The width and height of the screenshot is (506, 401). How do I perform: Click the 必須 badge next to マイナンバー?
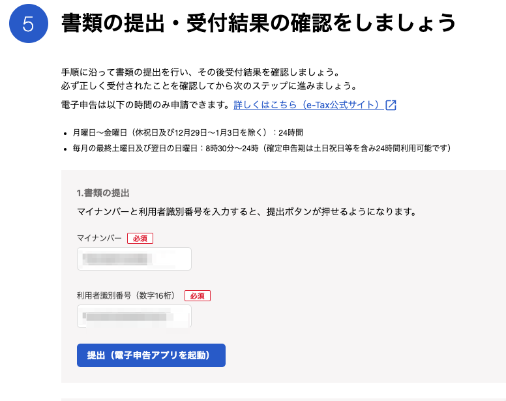[140, 239]
